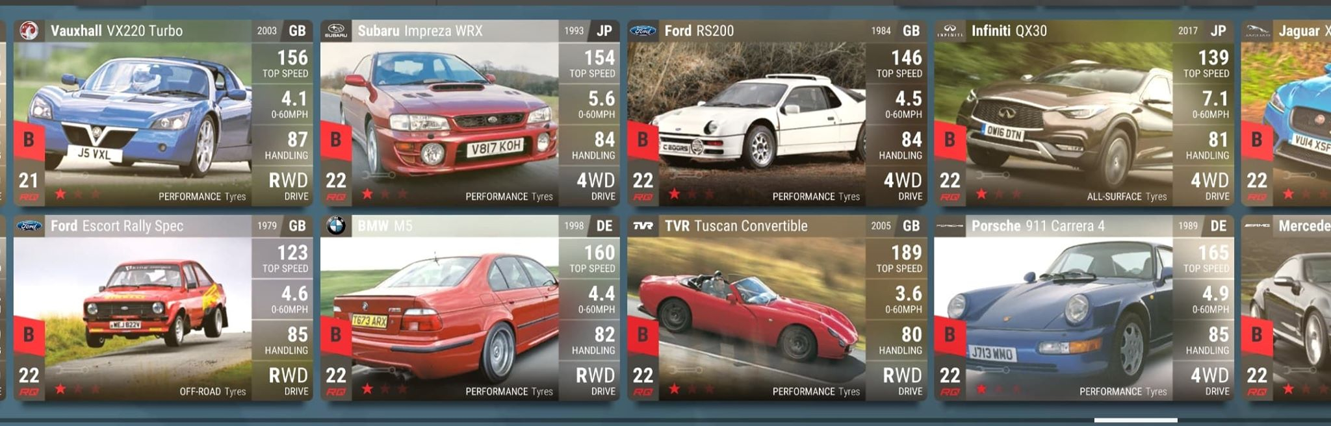This screenshot has width=1331, height=426.
Task: Click the red B class badge on Vauxhall VX220
Action: pyautogui.click(x=29, y=140)
